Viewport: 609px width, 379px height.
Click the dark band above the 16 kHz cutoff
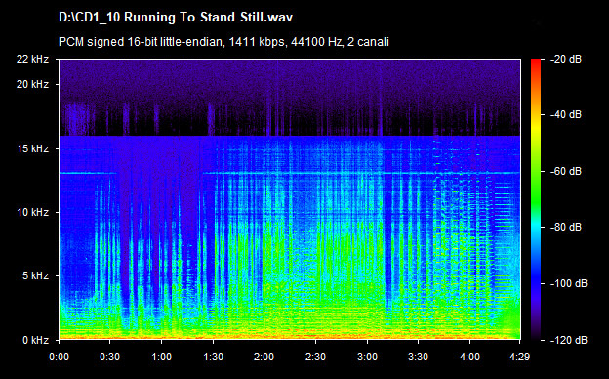pos(289,118)
